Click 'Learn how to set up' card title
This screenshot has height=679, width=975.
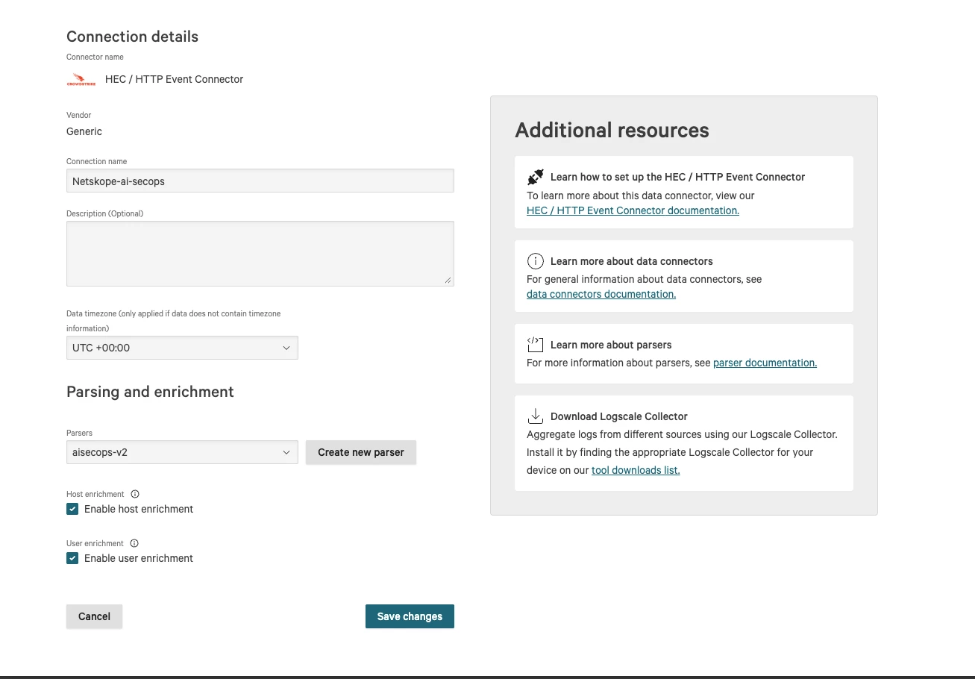pyautogui.click(x=677, y=177)
